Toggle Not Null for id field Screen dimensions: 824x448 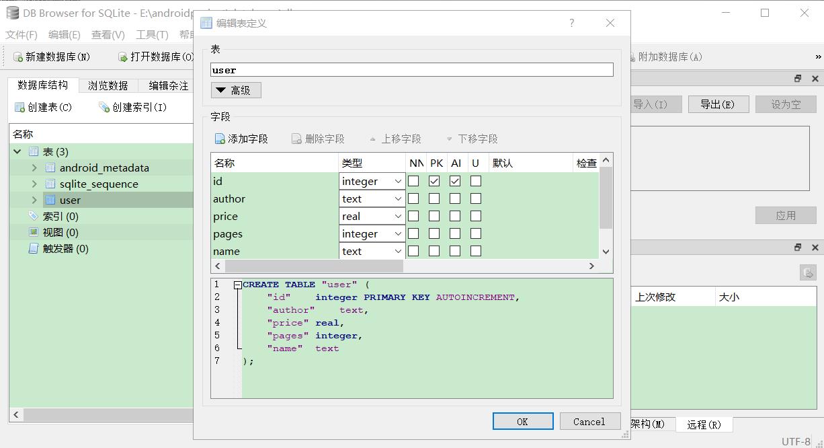pyautogui.click(x=413, y=181)
